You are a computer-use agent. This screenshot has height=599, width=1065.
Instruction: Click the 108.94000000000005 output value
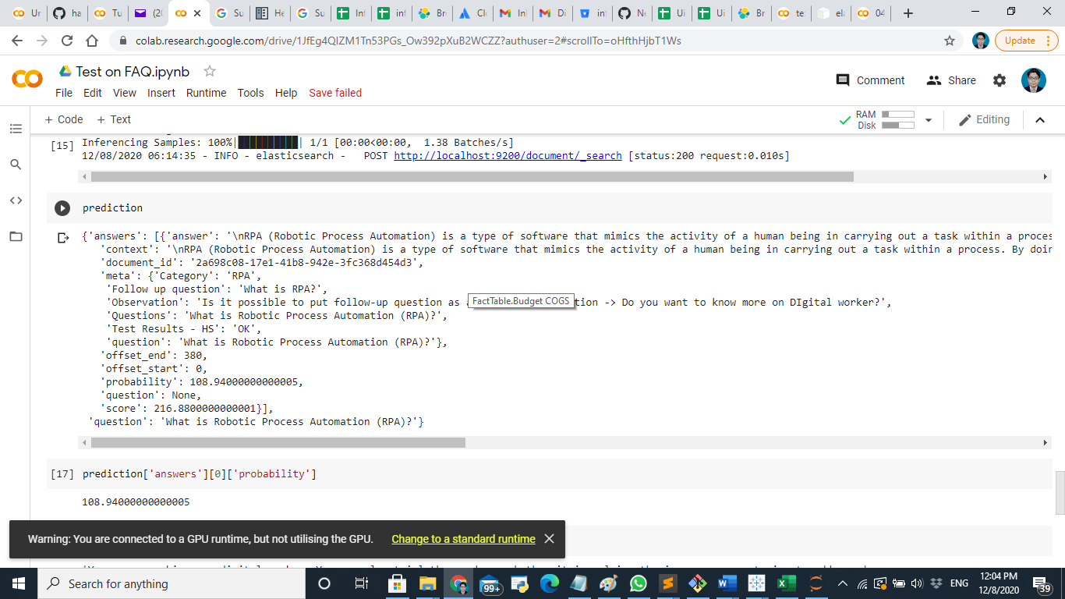(x=136, y=502)
